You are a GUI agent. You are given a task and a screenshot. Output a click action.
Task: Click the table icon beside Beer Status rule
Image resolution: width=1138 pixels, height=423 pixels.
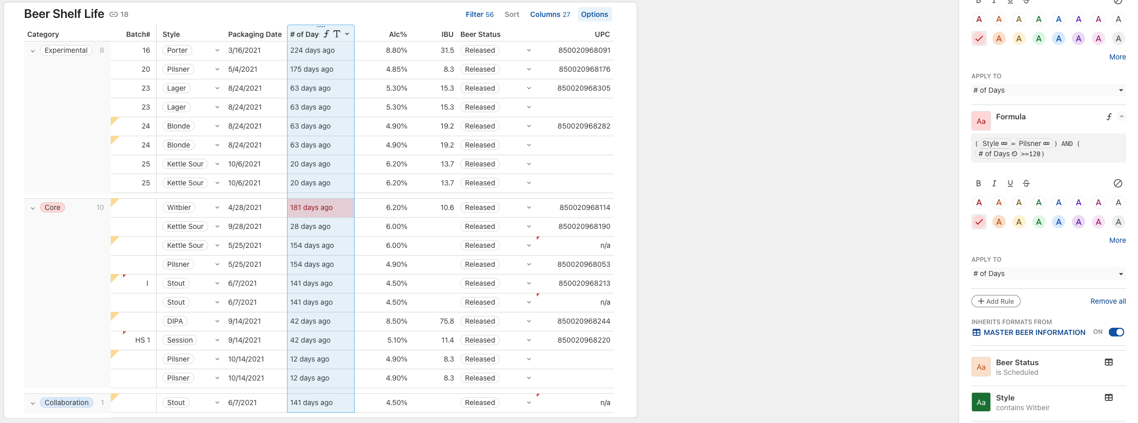point(1109,362)
